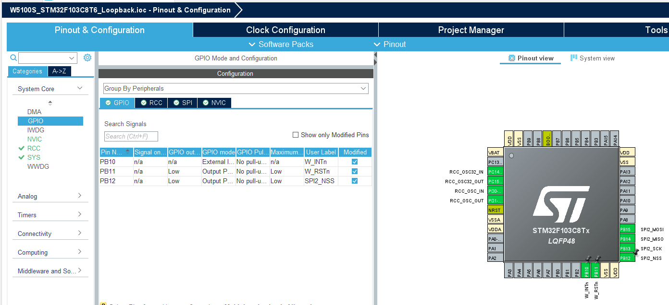Image resolution: width=669 pixels, height=305 pixels.
Task: Click the Search Signals input field
Action: coord(131,137)
